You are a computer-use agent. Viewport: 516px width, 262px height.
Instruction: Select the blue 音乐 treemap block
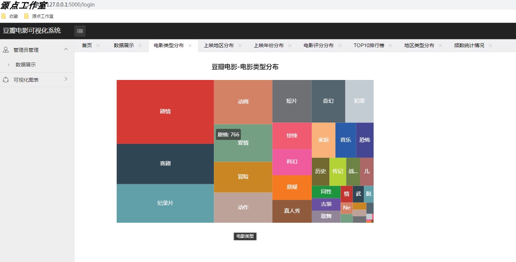pos(345,140)
